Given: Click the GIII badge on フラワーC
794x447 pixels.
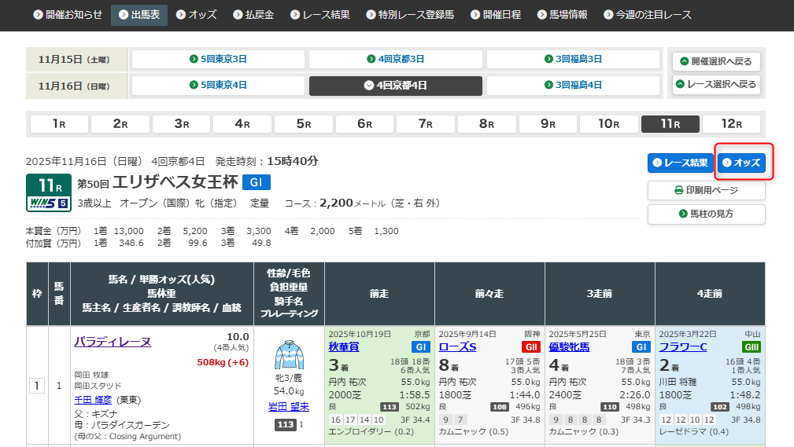Looking at the screenshot, I should point(751,347).
